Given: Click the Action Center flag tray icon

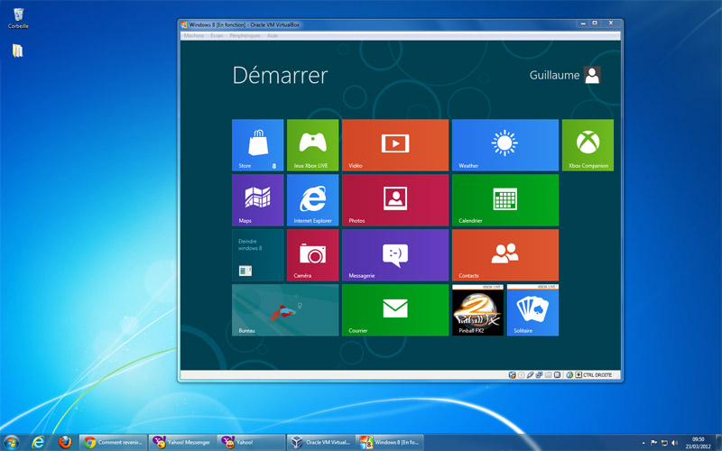Looking at the screenshot, I should pos(653,443).
